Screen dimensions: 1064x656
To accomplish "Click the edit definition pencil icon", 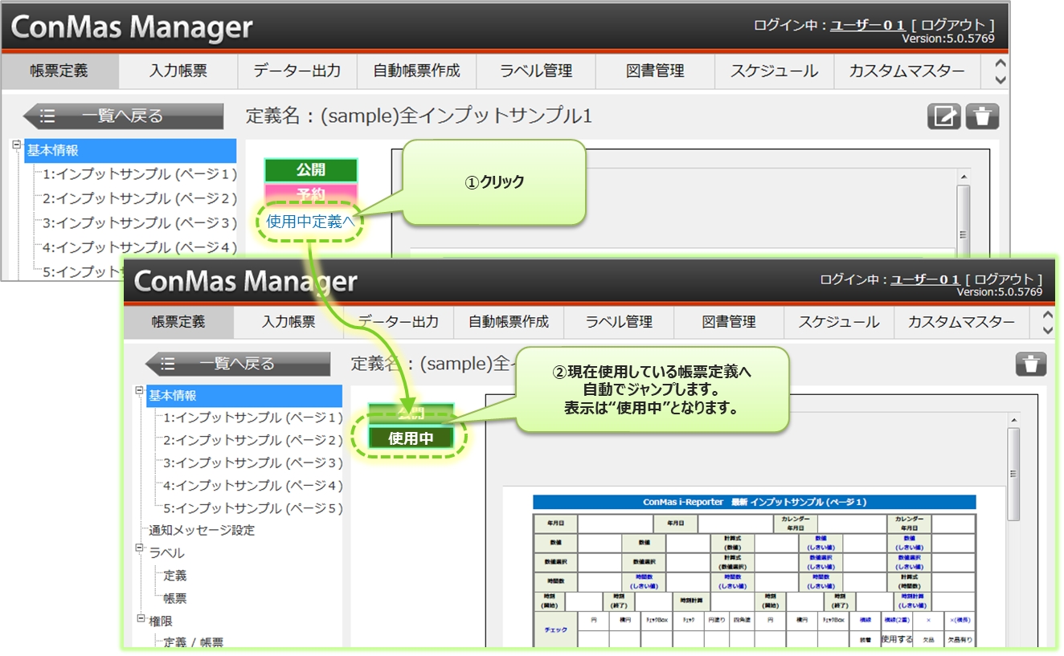I will coord(944,116).
